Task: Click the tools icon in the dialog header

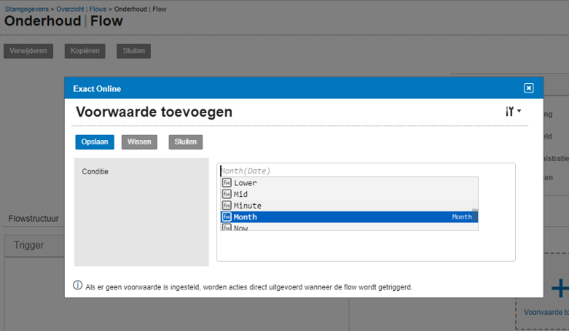Action: coord(511,111)
